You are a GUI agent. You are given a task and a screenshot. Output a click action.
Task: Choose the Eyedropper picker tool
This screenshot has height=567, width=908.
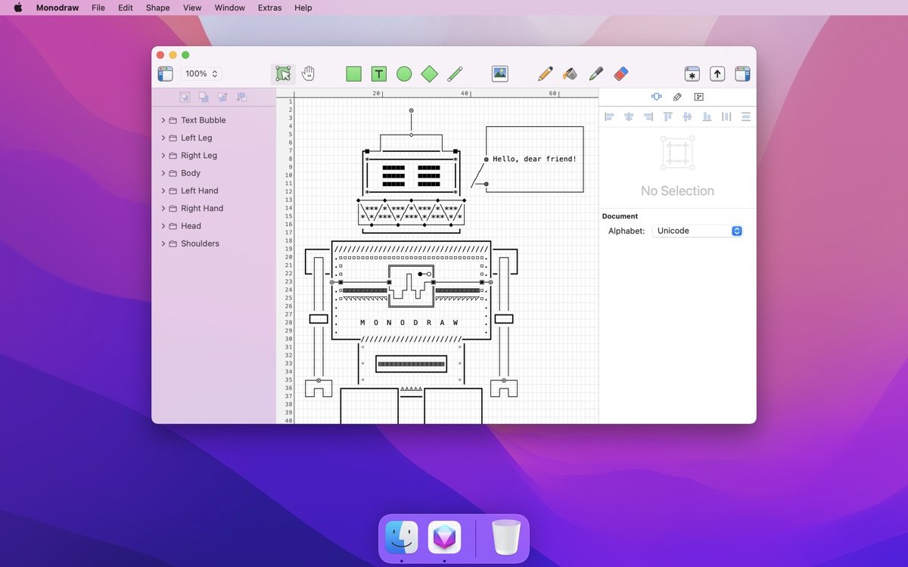click(x=595, y=73)
